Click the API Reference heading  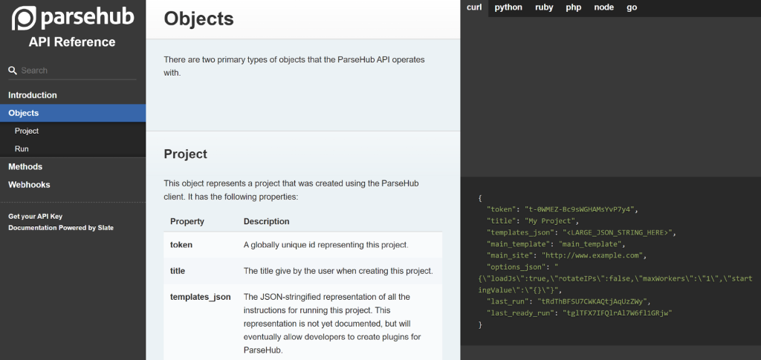pos(72,42)
